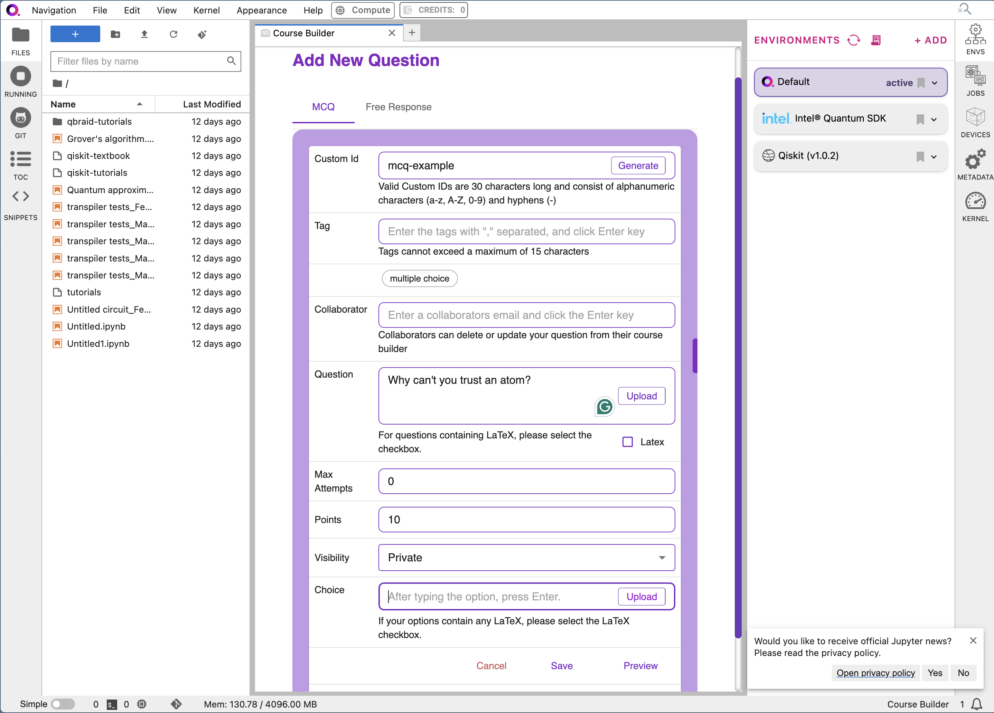Screen dimensions: 994x713
Task: Expand the Qiskit (v1.0.2) environment
Action: 934,156
